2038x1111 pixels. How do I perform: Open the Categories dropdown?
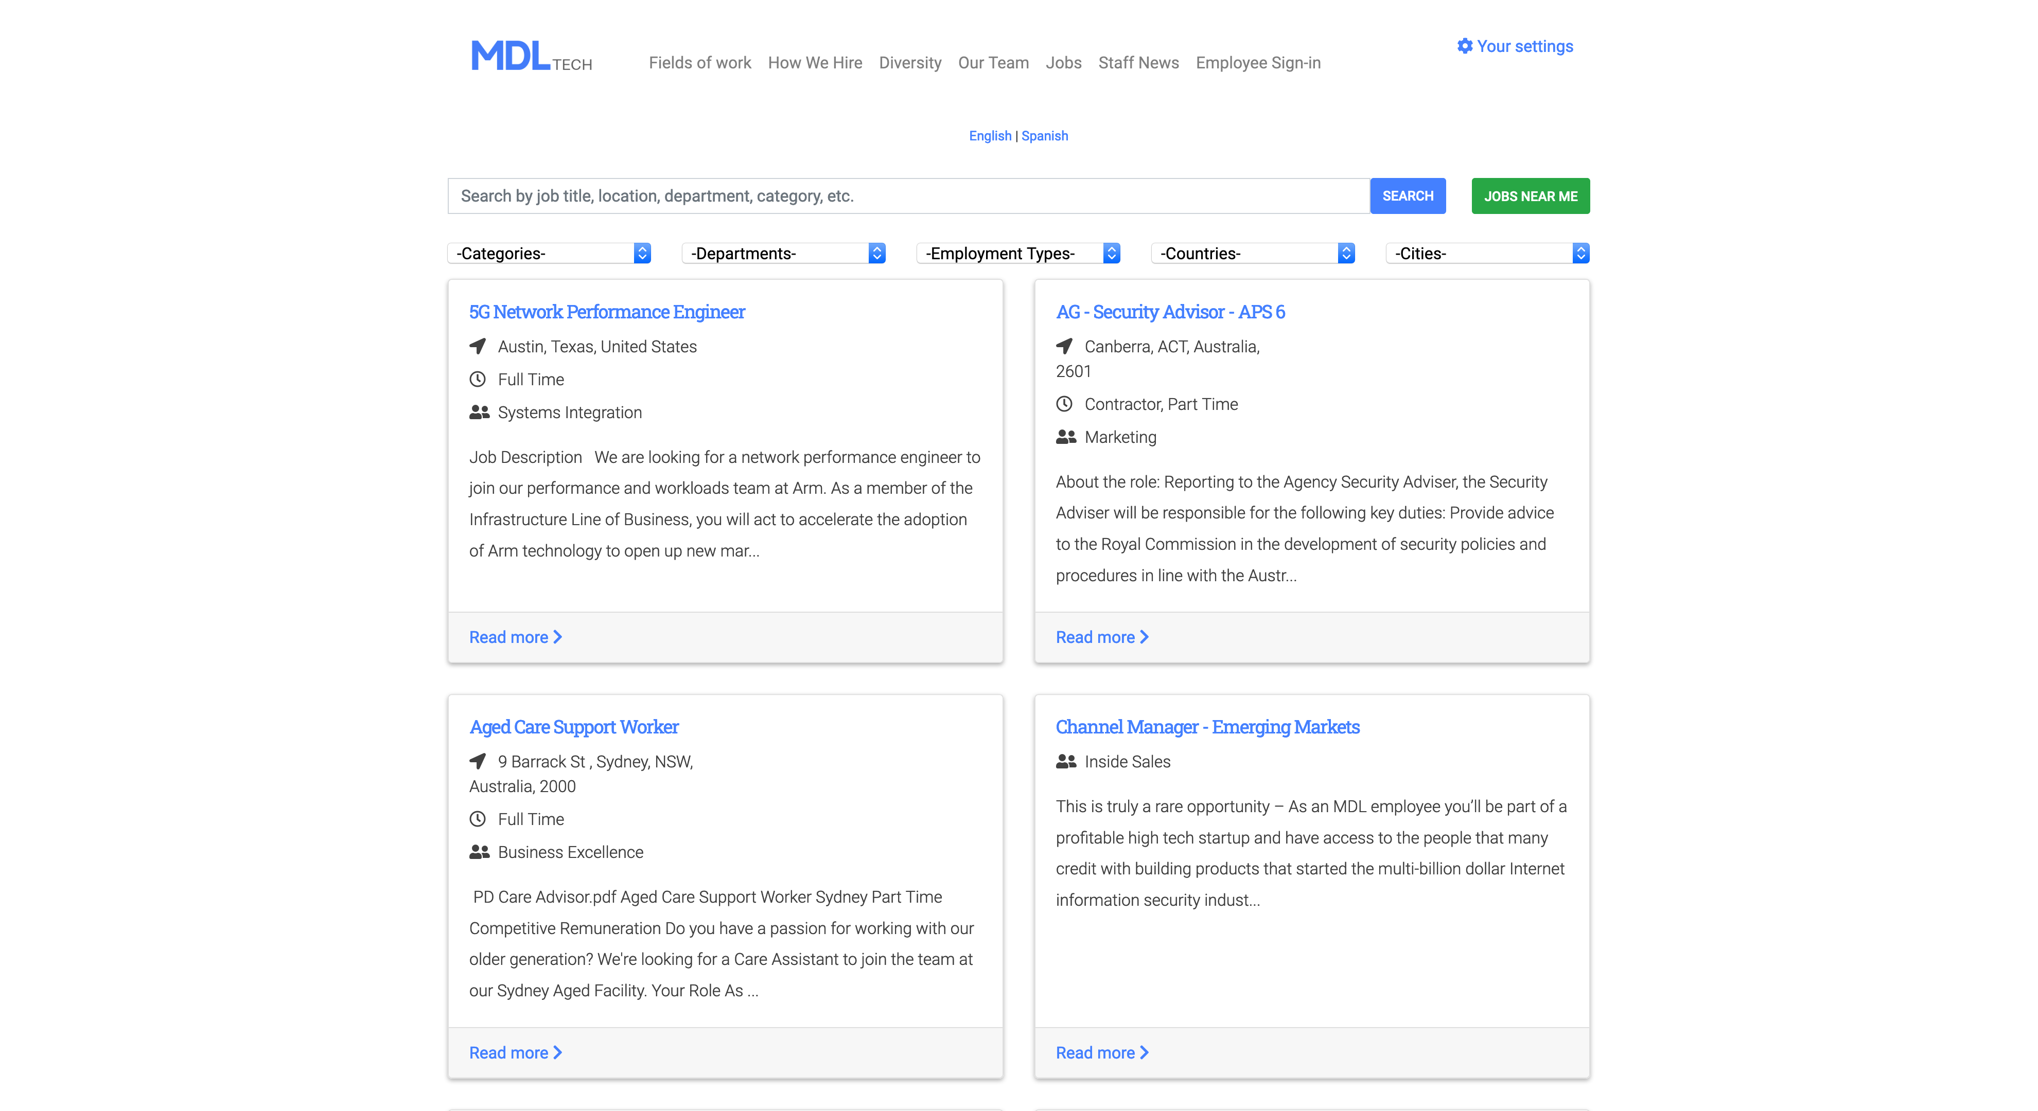(548, 253)
